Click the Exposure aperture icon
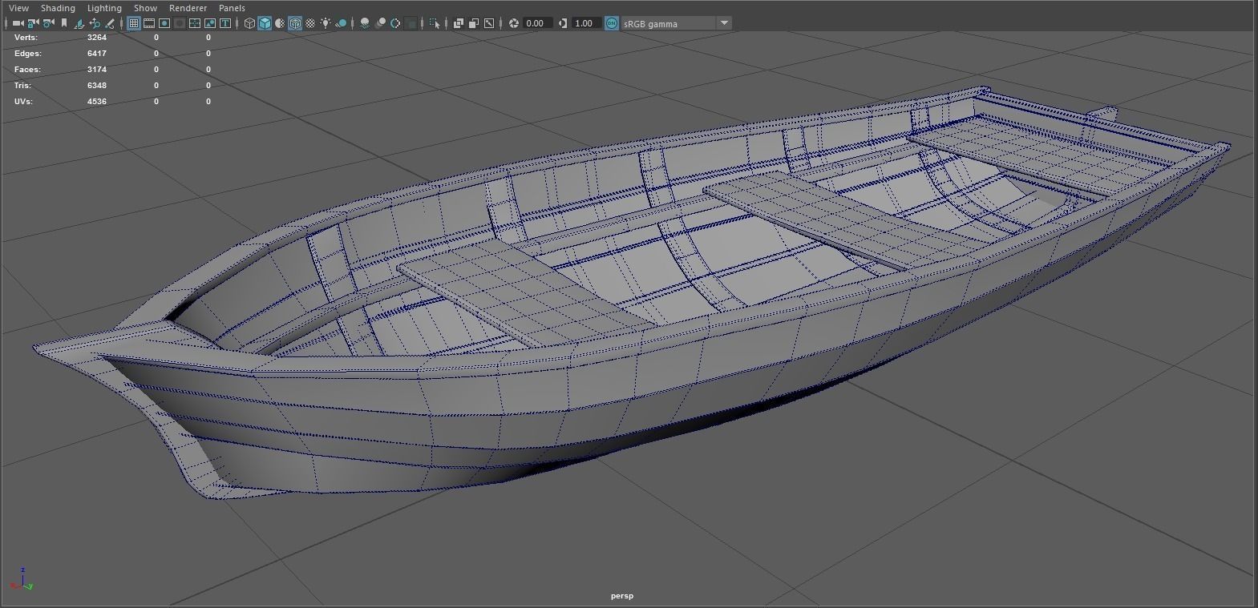 514,23
